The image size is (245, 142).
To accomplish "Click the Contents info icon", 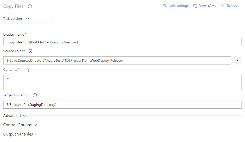I will click(x=29, y=70).
